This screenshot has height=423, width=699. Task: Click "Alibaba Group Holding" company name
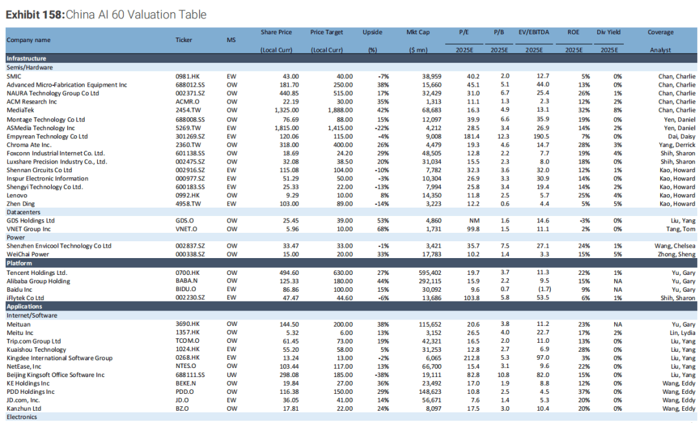pos(38,281)
